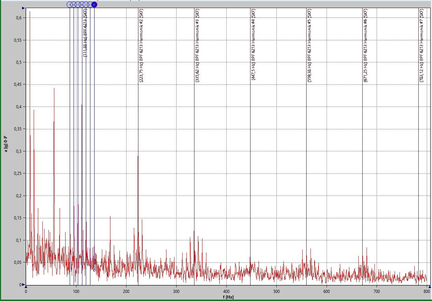The height and width of the screenshot is (301, 432).
Task: Select the BPF 6213 Harmonik #5 label
Action: click(309, 46)
